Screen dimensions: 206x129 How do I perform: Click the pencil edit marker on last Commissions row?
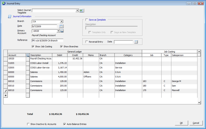(x=5, y=91)
